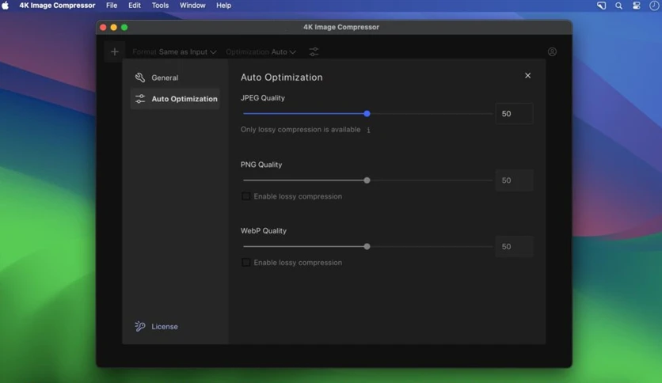This screenshot has width=662, height=383.
Task: Open Control Center in menu bar
Action: tap(636, 6)
